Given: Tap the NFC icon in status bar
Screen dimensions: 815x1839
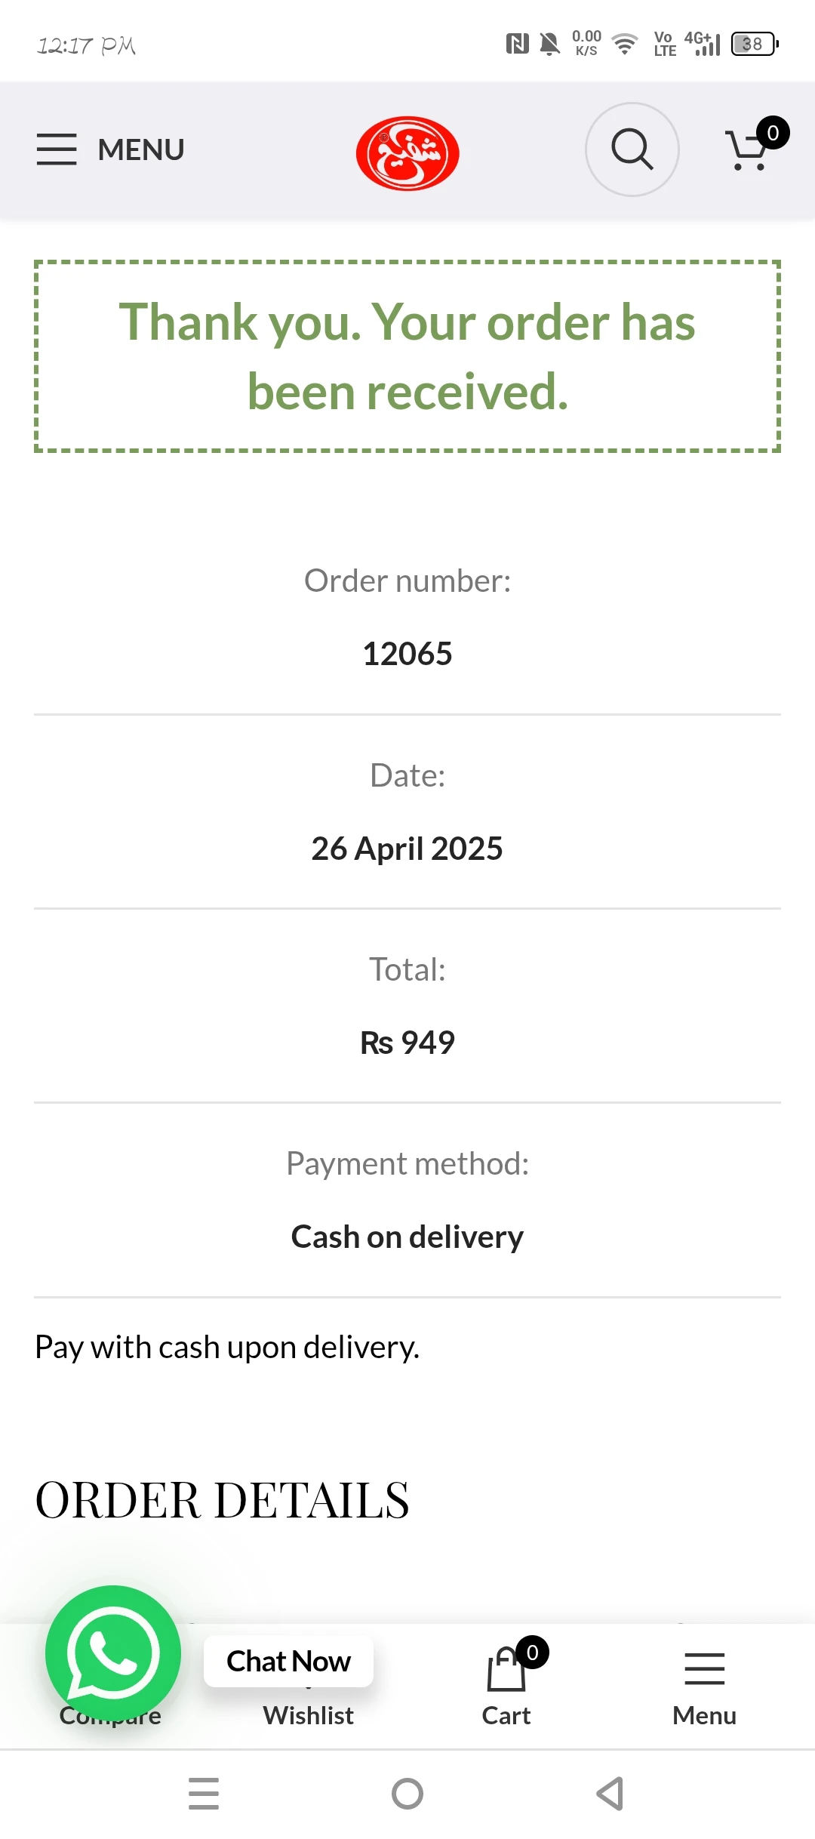Looking at the screenshot, I should (x=517, y=44).
